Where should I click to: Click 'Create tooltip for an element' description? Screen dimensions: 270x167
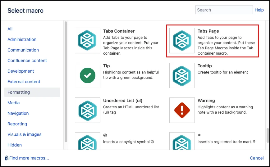click(x=223, y=72)
